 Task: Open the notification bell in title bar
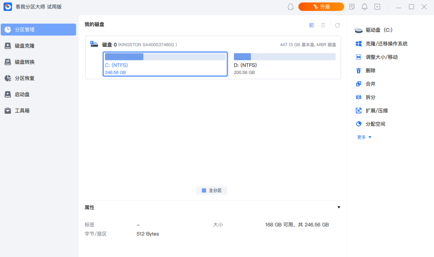tap(364, 7)
